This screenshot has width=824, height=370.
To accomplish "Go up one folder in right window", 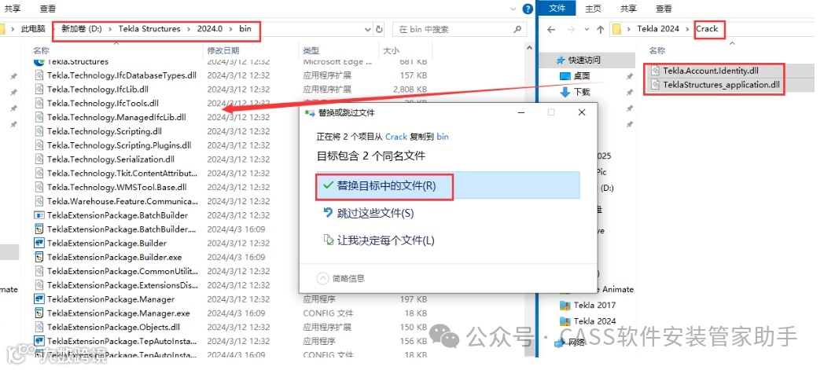I will click(600, 29).
